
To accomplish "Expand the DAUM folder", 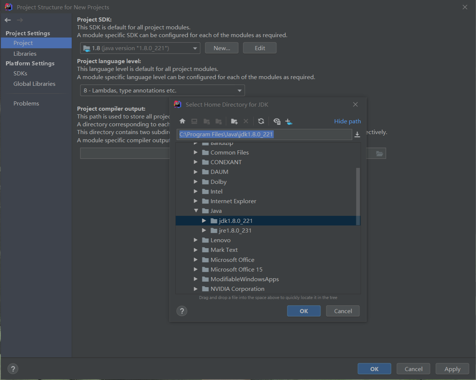I will 196,172.
